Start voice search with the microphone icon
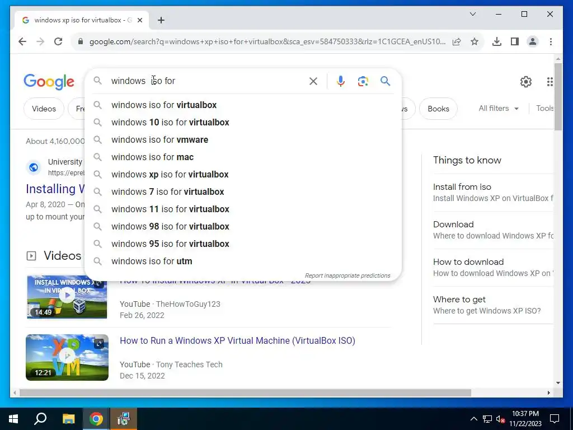 (x=341, y=81)
